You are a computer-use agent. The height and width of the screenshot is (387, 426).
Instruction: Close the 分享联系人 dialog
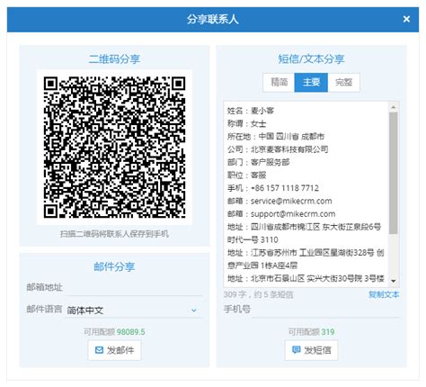click(406, 19)
